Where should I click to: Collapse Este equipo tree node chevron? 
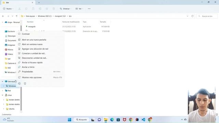pos(2,81)
